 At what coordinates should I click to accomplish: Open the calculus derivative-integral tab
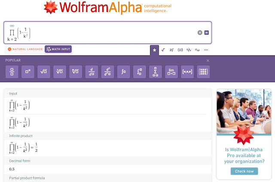click(x=171, y=50)
